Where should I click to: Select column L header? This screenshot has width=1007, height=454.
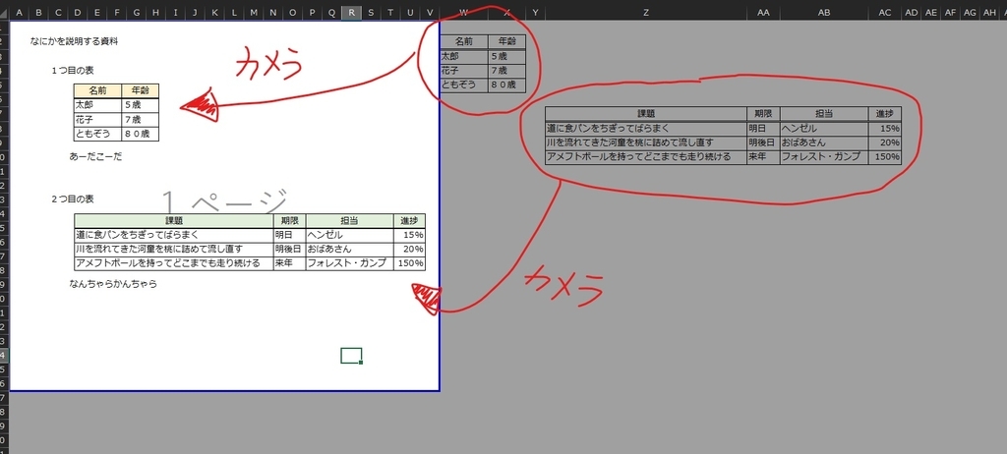234,12
